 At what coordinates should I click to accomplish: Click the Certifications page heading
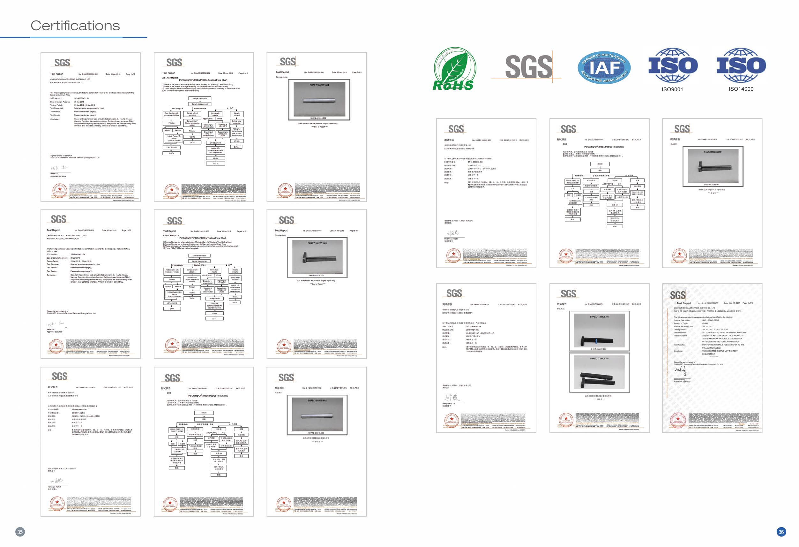click(76, 25)
